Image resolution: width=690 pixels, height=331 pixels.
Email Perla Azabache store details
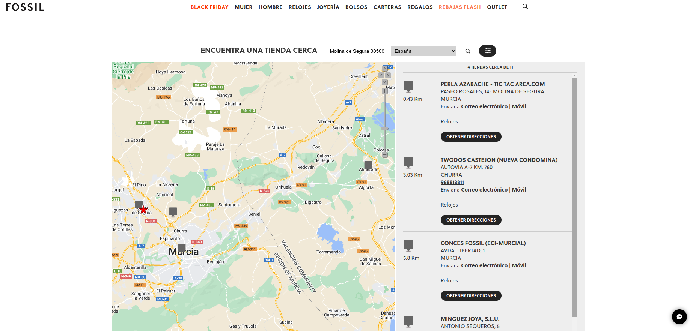tap(484, 106)
